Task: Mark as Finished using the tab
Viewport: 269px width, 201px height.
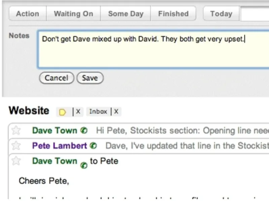Action: point(173,14)
